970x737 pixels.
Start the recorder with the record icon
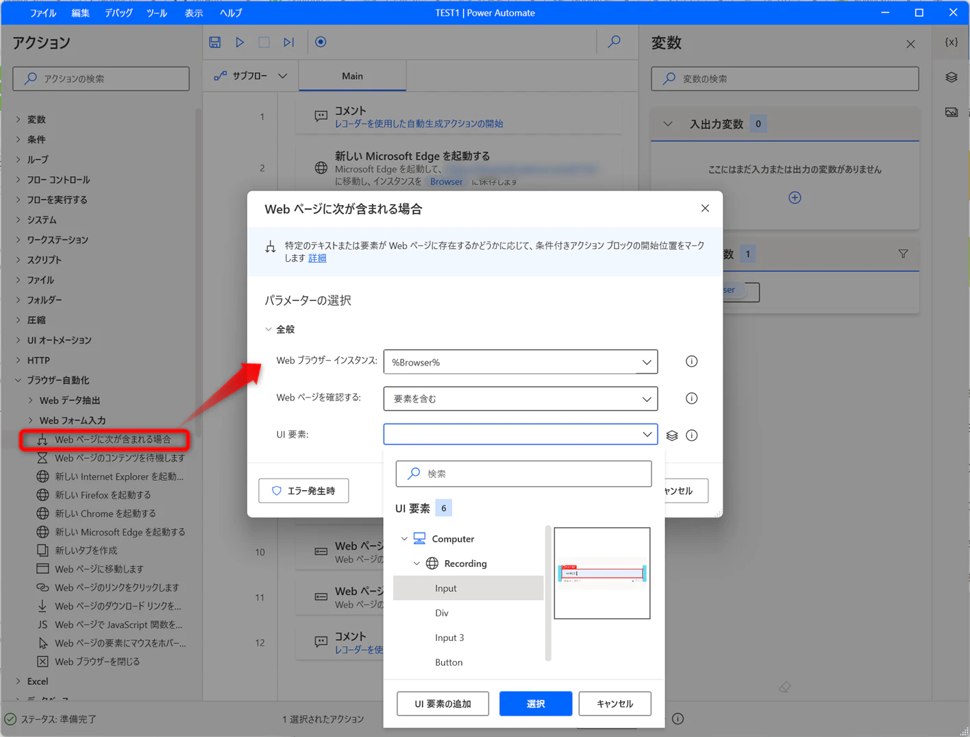pyautogui.click(x=321, y=43)
